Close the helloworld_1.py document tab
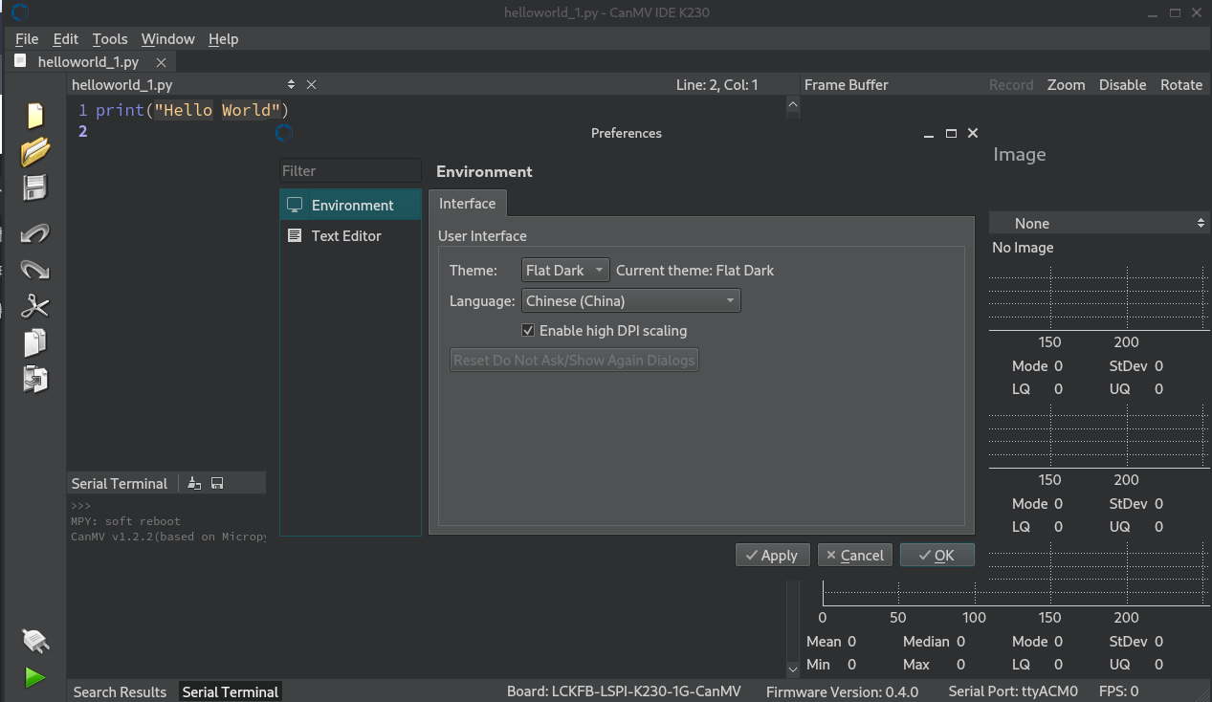 click(x=161, y=62)
